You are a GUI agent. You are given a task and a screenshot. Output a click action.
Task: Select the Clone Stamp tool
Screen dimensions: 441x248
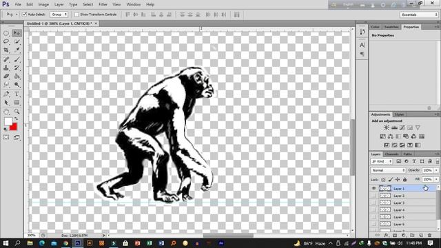pyautogui.click(x=6, y=68)
